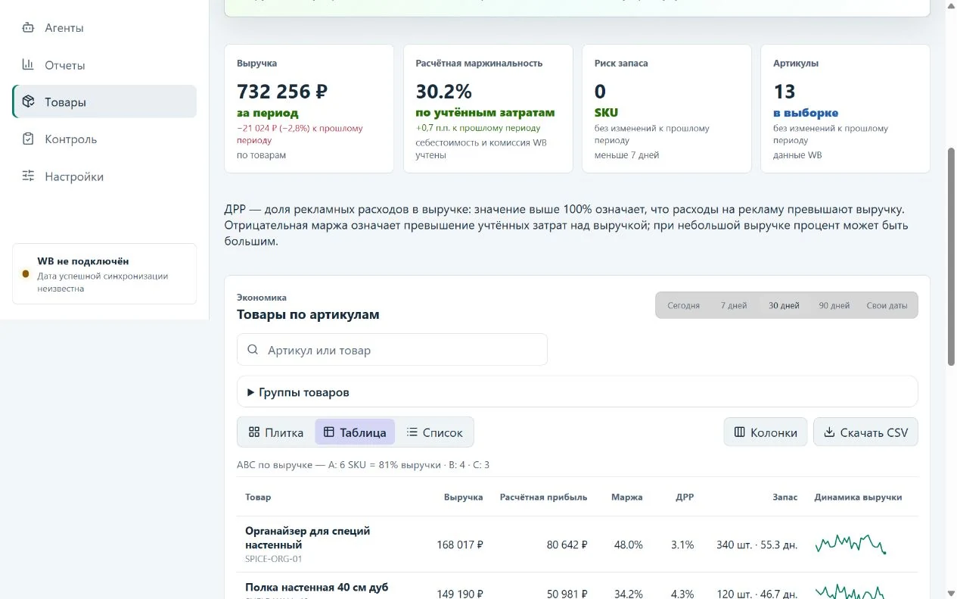Click the Колонки columns icon

pyautogui.click(x=740, y=432)
